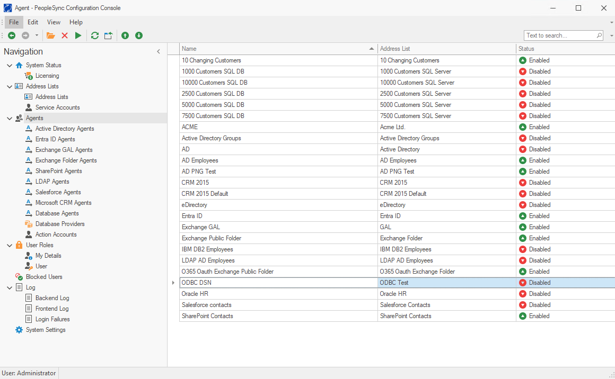Viewport: 615px width, 379px height.
Task: Collapse the System Status tree node
Action: pyautogui.click(x=10, y=66)
